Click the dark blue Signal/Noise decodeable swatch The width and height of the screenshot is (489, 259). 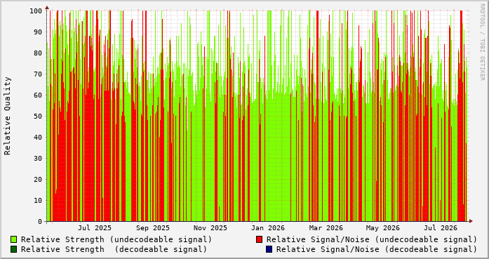coord(269,249)
